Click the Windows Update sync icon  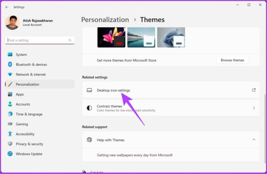click(10, 154)
